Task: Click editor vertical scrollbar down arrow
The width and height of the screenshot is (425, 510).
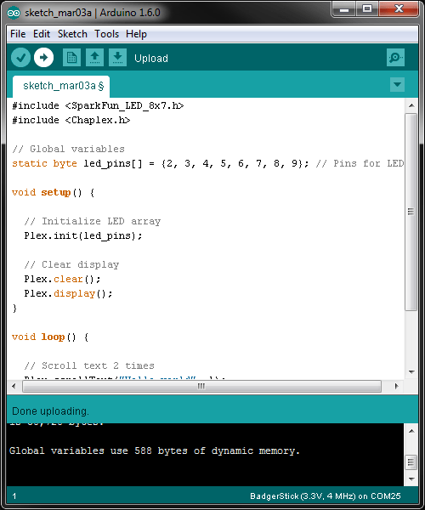Action: 411,371
